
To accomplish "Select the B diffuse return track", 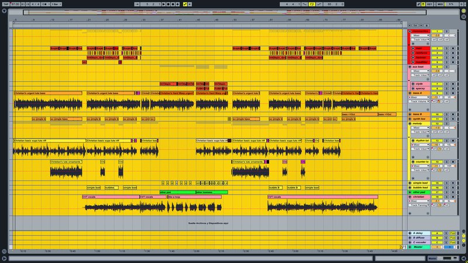I will click(420, 238).
